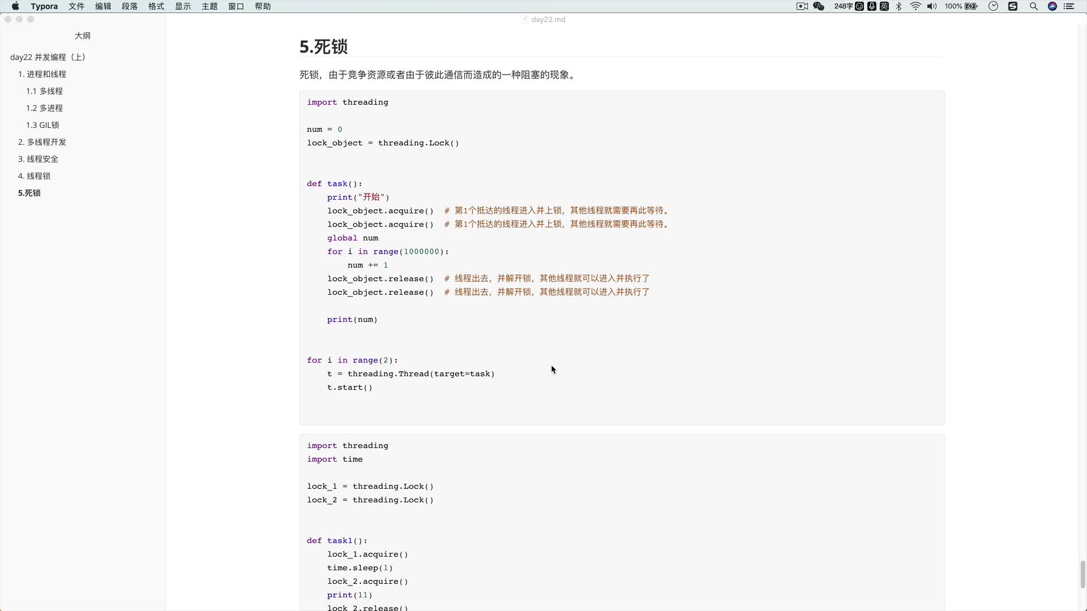Open the Typora application menu
The width and height of the screenshot is (1087, 611).
point(44,6)
